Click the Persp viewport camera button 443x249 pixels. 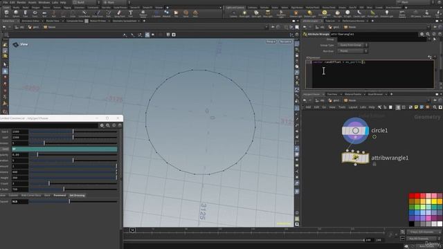(x=271, y=41)
